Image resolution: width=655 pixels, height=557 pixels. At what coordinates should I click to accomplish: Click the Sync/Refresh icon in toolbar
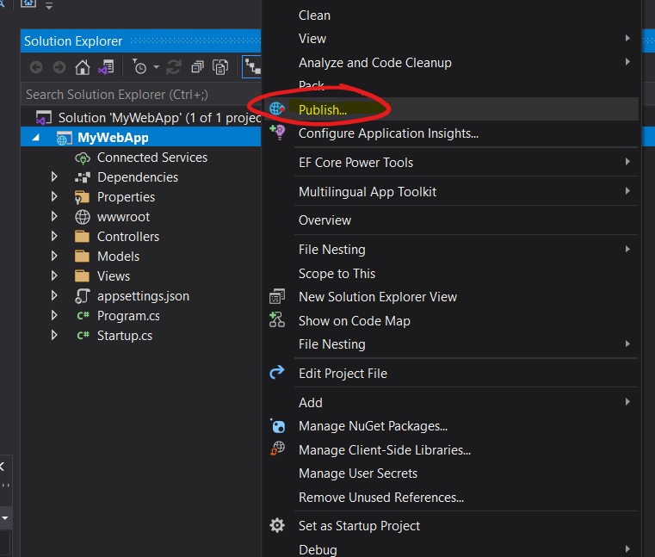174,67
